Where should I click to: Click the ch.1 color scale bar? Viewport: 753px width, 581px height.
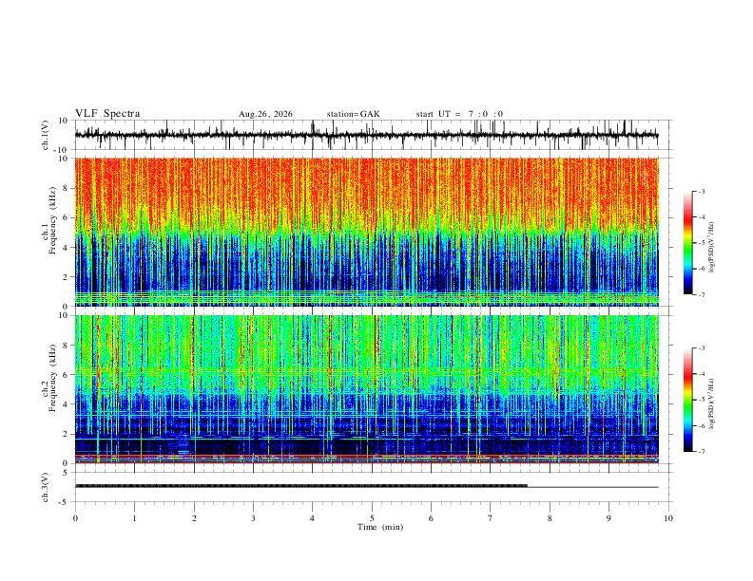tap(688, 243)
